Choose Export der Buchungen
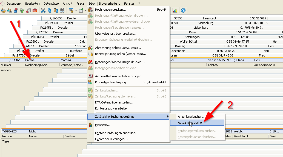The height and width of the screenshot is (157, 283). click(128, 139)
